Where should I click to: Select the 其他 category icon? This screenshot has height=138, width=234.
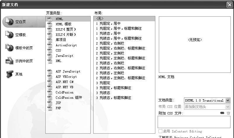(9, 74)
